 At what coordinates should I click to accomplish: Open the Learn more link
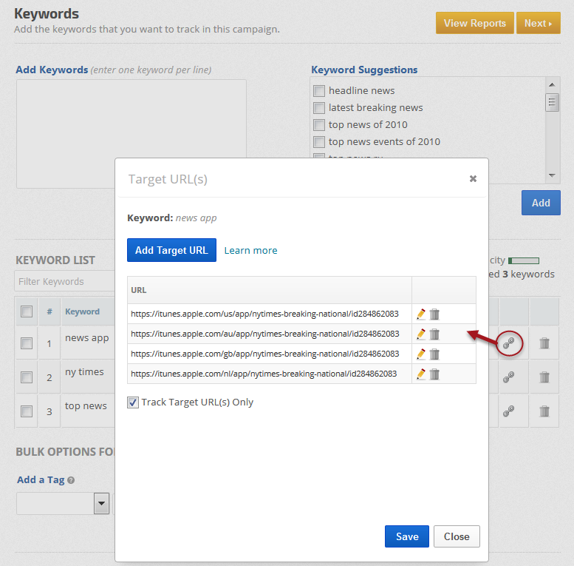click(x=250, y=250)
